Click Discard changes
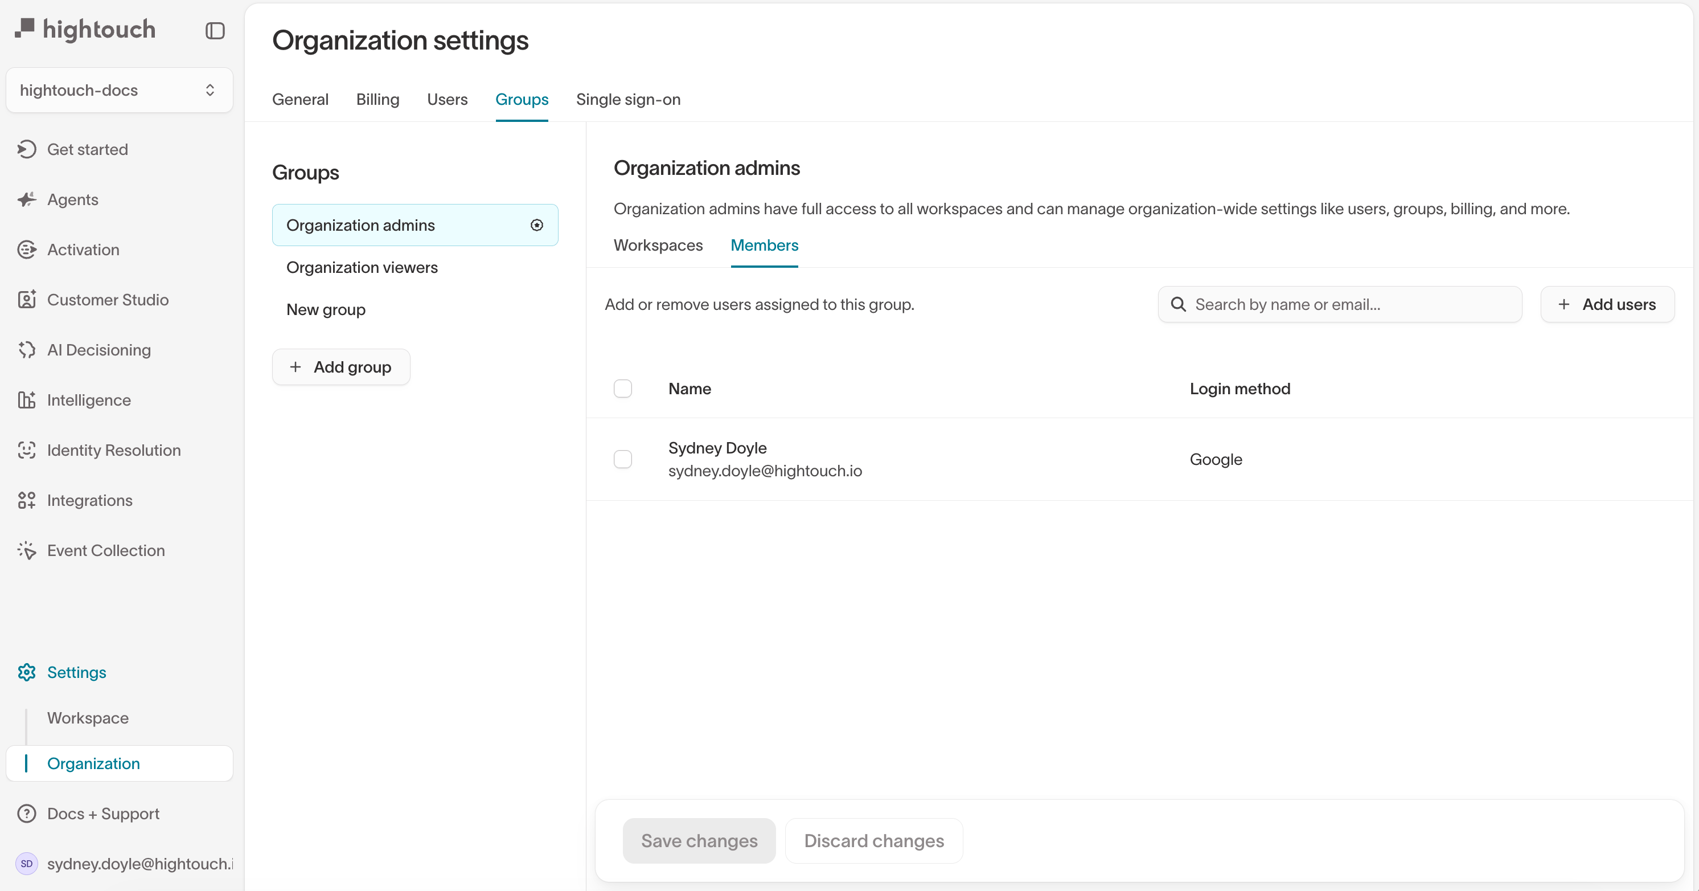The height and width of the screenshot is (891, 1699). (x=874, y=841)
